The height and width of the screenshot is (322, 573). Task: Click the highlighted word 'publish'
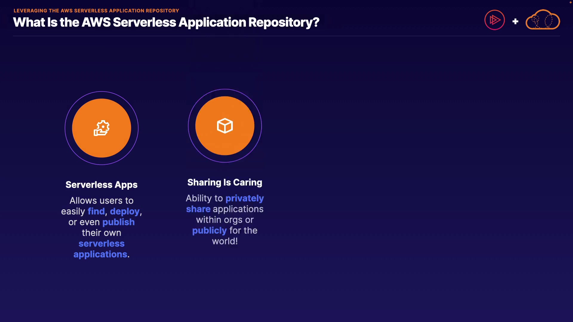tap(118, 222)
